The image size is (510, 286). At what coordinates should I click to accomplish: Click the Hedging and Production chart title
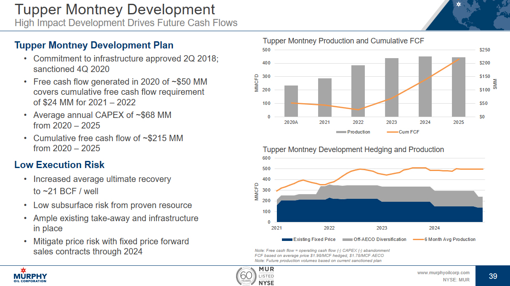point(353,150)
